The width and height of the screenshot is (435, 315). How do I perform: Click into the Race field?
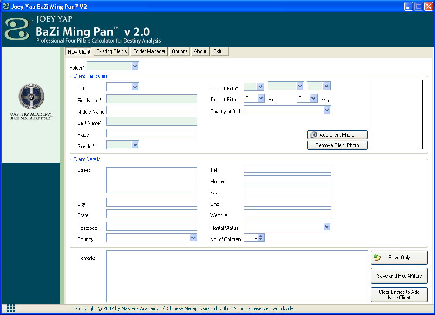click(x=152, y=133)
